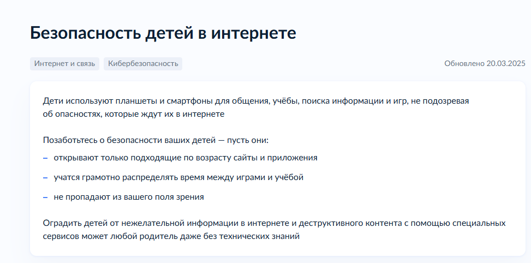Click the line starting "Оградить детей от нежелательной"
531x263 pixels.
click(274, 223)
